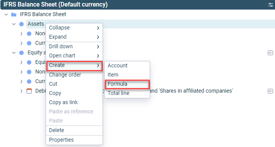Click the blue circle icon beside Assets
275x147 pixels.
21,24
